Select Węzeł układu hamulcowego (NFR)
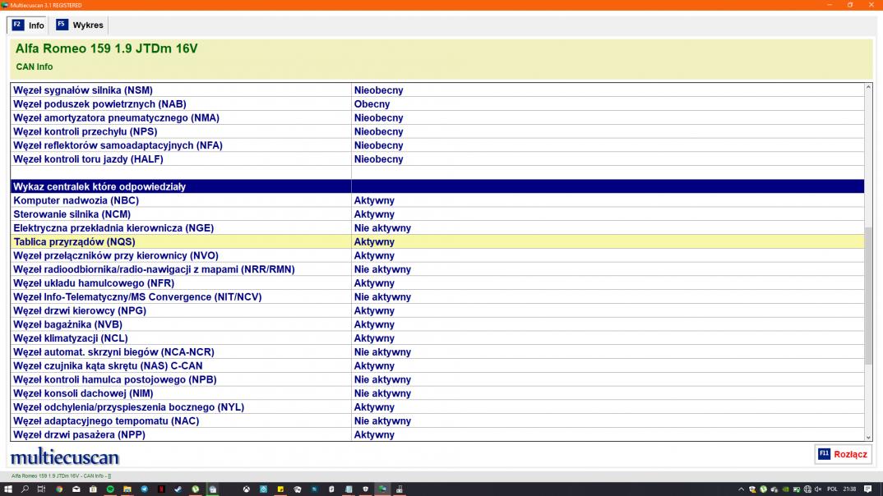 (x=437, y=282)
